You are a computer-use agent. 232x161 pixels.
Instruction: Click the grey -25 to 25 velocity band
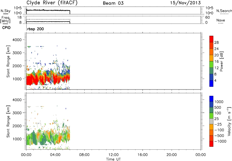(x=211, y=121)
